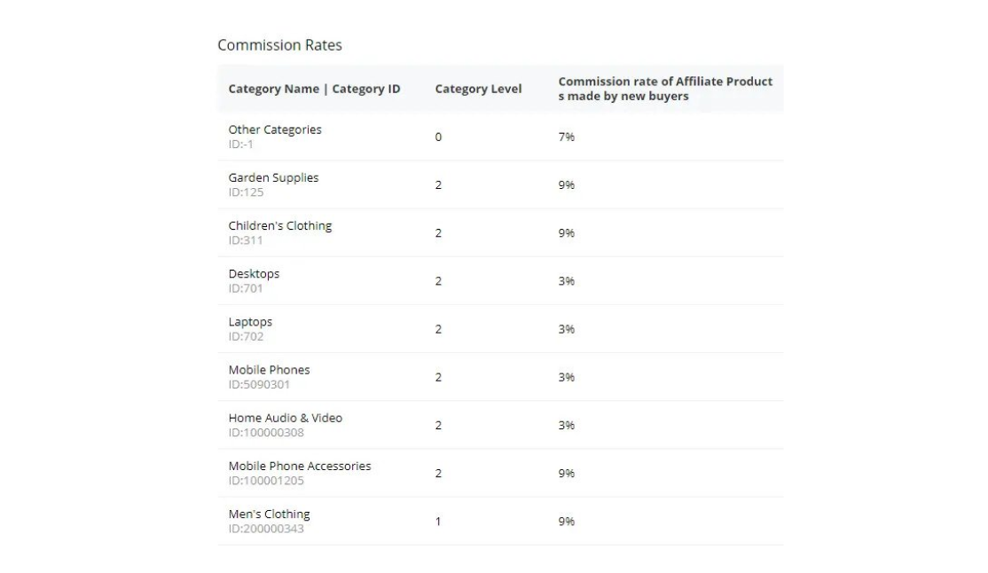Click the ID:200000343 text under Men's Clothing

[266, 529]
